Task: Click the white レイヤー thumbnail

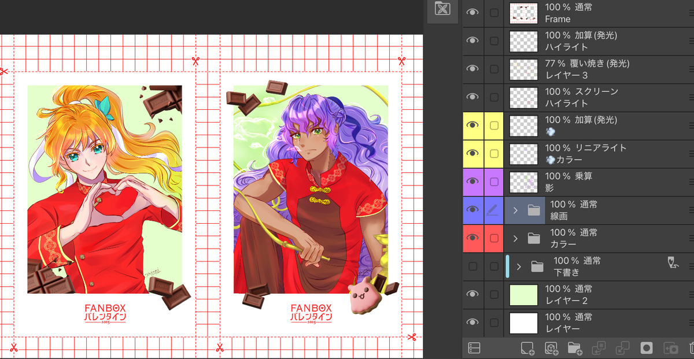Action: pos(523,323)
